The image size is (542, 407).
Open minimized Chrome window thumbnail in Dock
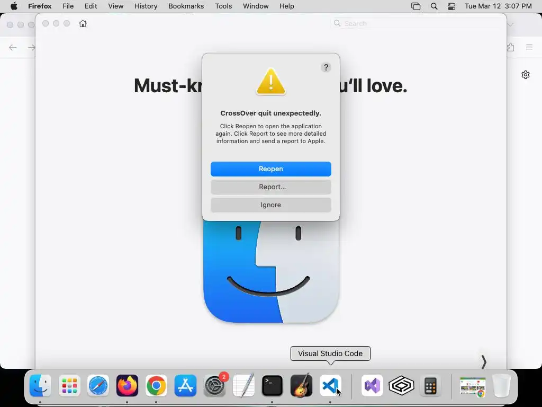coord(473,386)
